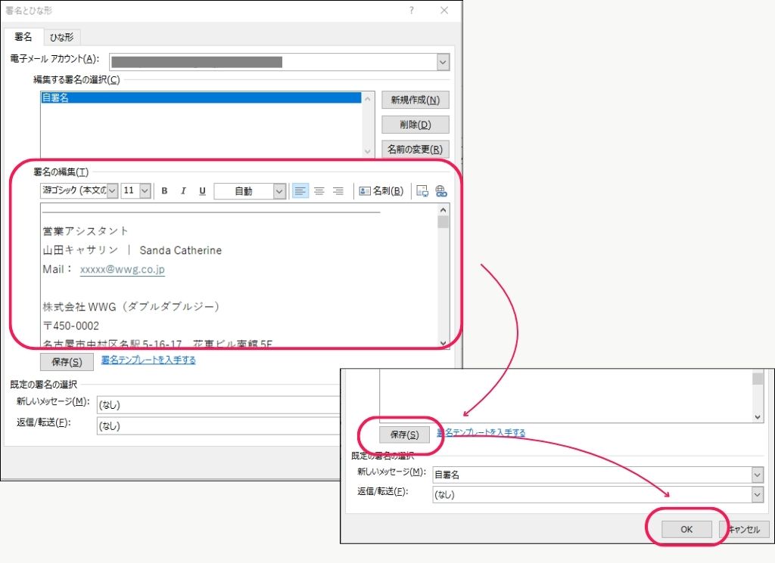Open the 署名テンプレートを入手する link
775x563 pixels.
148,360
